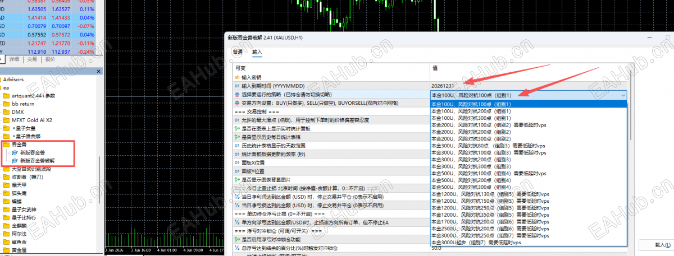Switch to the 普通 tab in EA dialog
674x256 pixels.
[237, 52]
